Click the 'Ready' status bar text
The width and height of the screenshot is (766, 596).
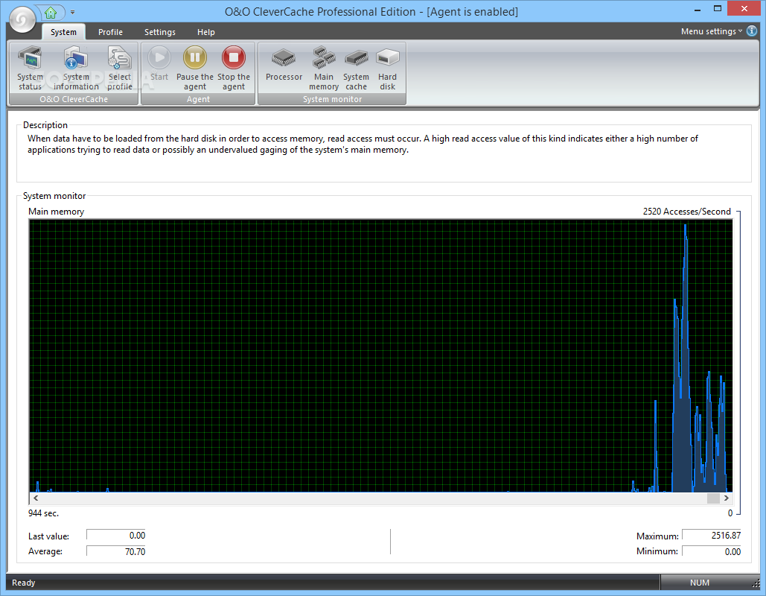(x=24, y=583)
